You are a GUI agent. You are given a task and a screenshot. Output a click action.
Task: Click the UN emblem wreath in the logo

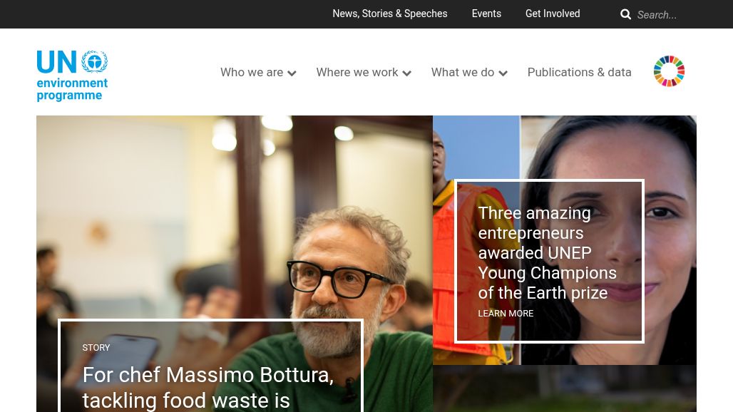[x=94, y=62]
